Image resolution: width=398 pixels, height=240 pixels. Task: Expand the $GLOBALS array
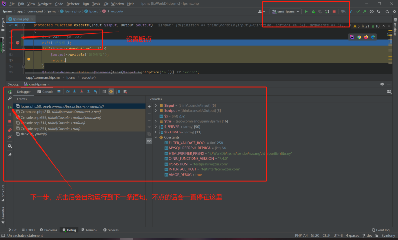click(156, 132)
